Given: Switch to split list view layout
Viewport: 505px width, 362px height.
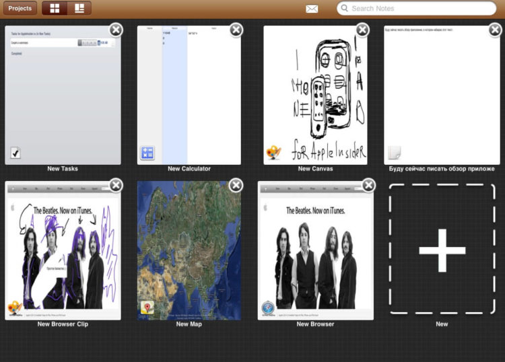Looking at the screenshot, I should [x=79, y=8].
